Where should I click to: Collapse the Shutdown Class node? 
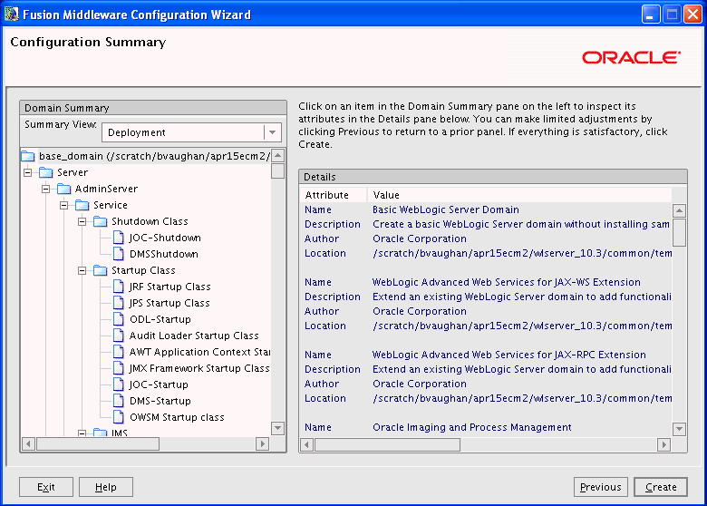pos(82,221)
